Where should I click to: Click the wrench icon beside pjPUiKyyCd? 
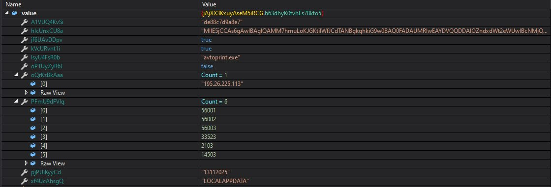(24, 172)
